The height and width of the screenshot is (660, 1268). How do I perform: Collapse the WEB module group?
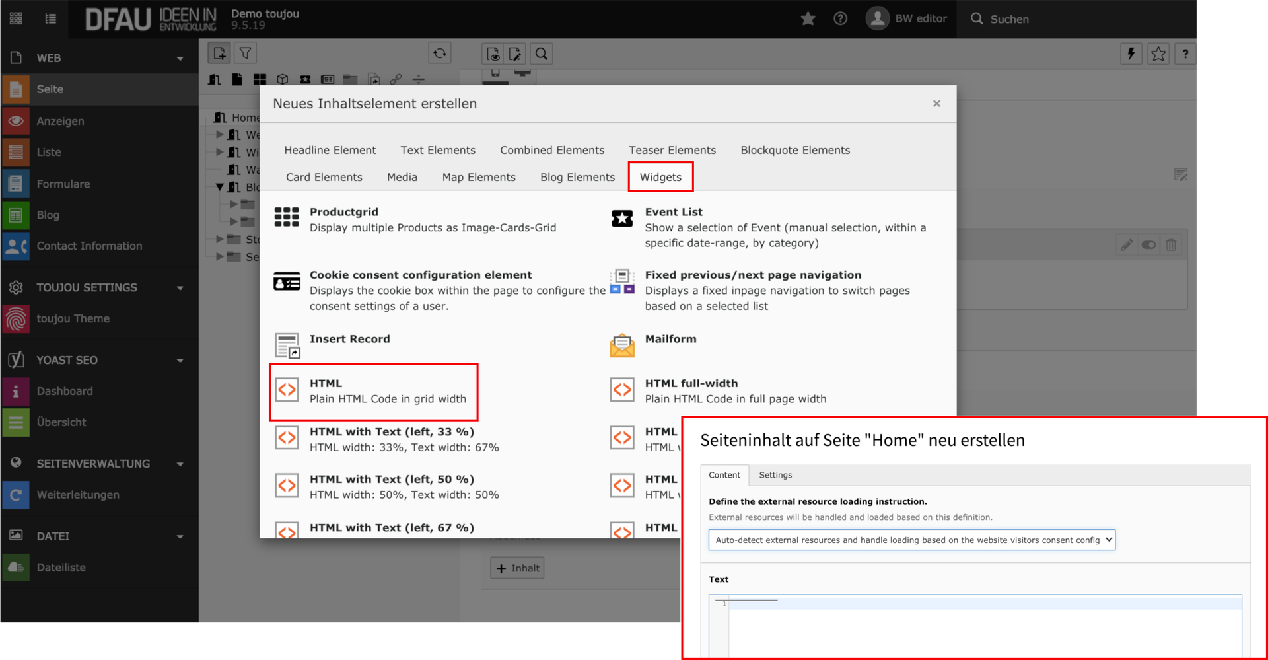[180, 59]
